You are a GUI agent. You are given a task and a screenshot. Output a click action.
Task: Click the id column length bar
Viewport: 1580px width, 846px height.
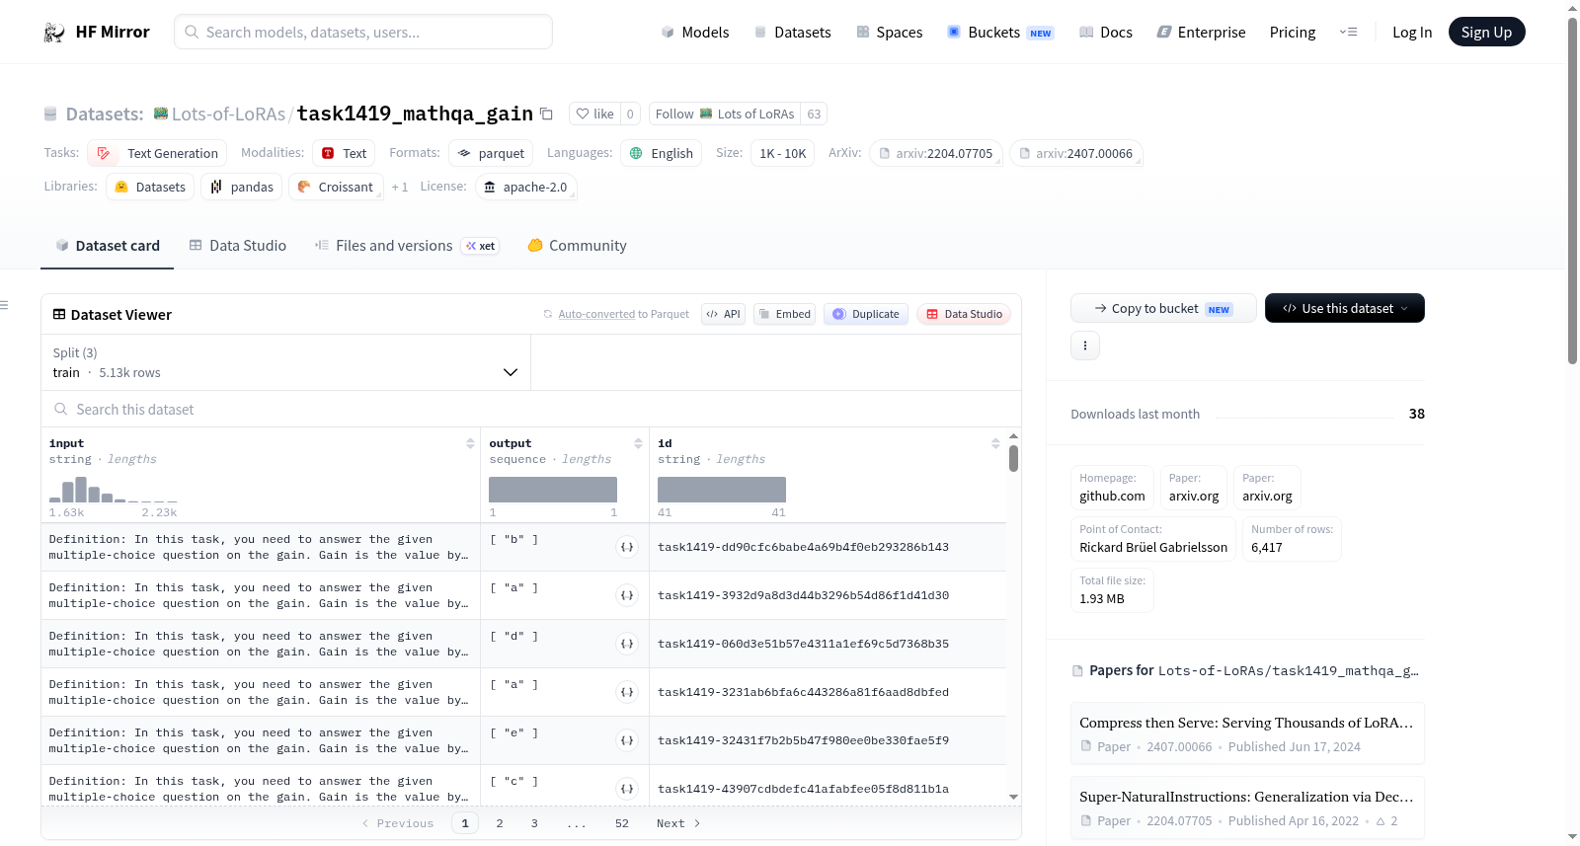point(722,490)
